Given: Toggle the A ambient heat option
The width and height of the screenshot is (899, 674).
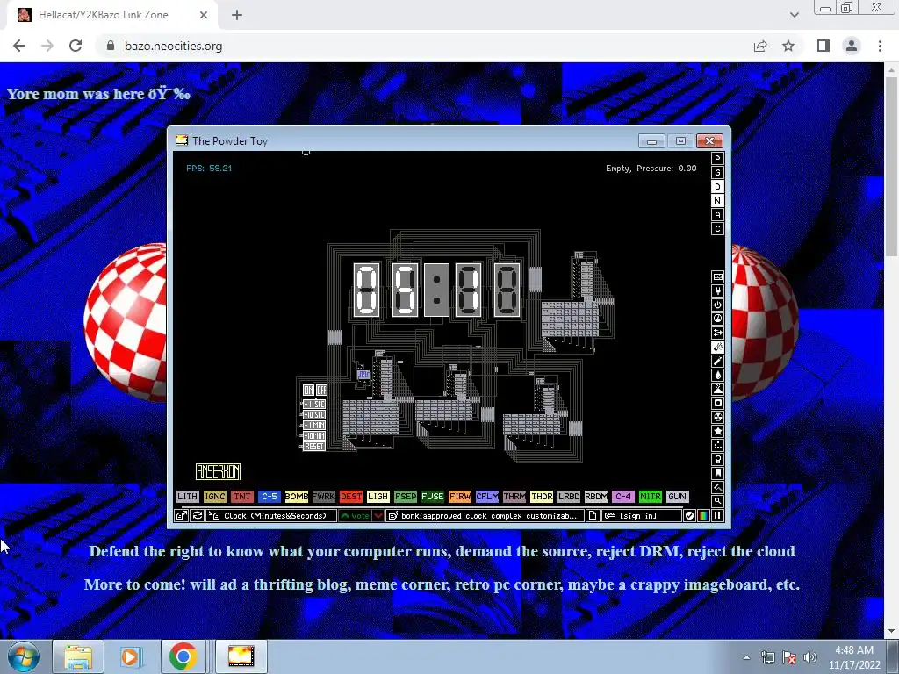Looking at the screenshot, I should point(717,215).
